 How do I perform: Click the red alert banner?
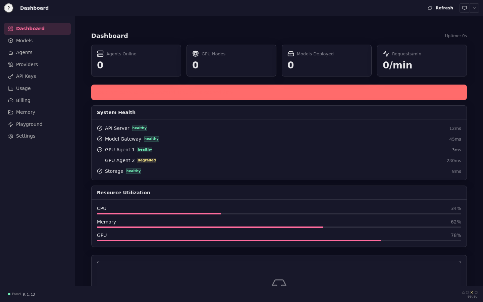click(279, 92)
